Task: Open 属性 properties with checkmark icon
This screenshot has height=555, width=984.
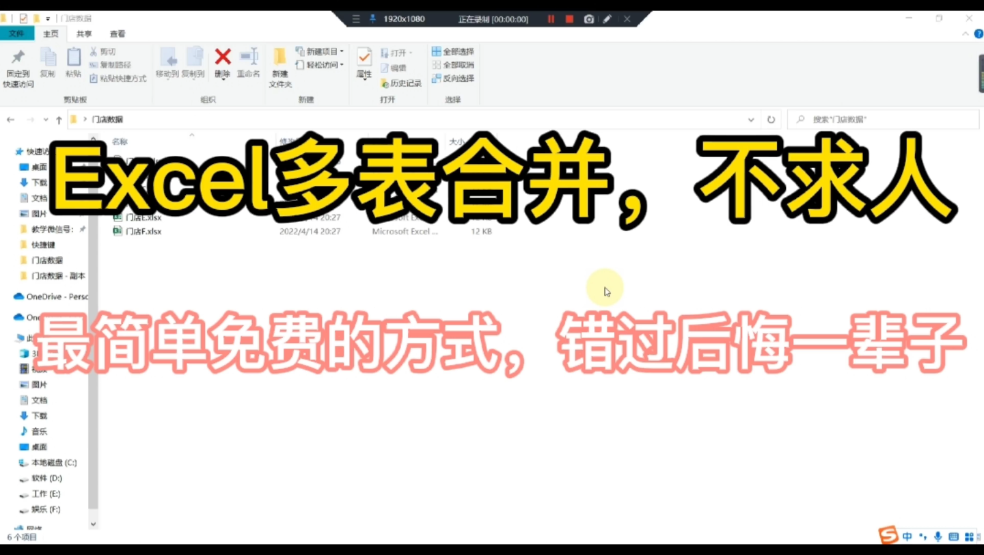Action: [x=364, y=64]
